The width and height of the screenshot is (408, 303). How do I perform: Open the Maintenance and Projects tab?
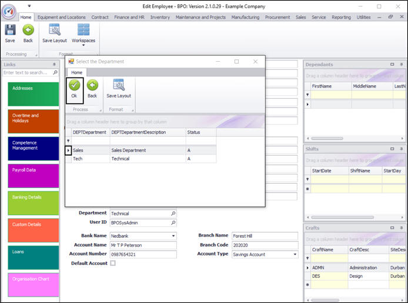pyautogui.click(x=200, y=17)
